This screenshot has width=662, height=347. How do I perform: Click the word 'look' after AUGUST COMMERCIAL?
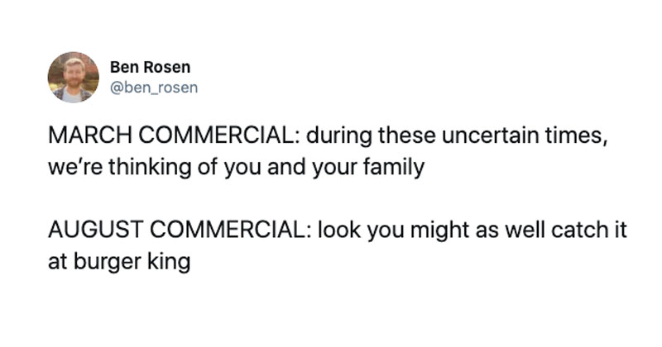339,230
